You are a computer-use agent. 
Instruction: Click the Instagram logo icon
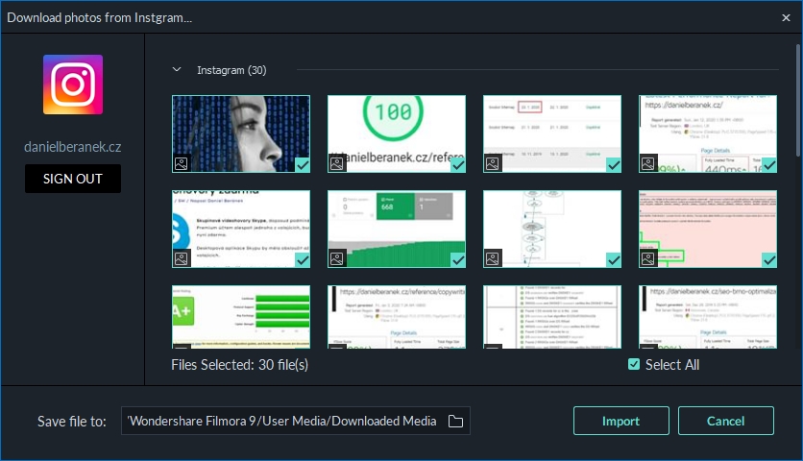click(73, 85)
